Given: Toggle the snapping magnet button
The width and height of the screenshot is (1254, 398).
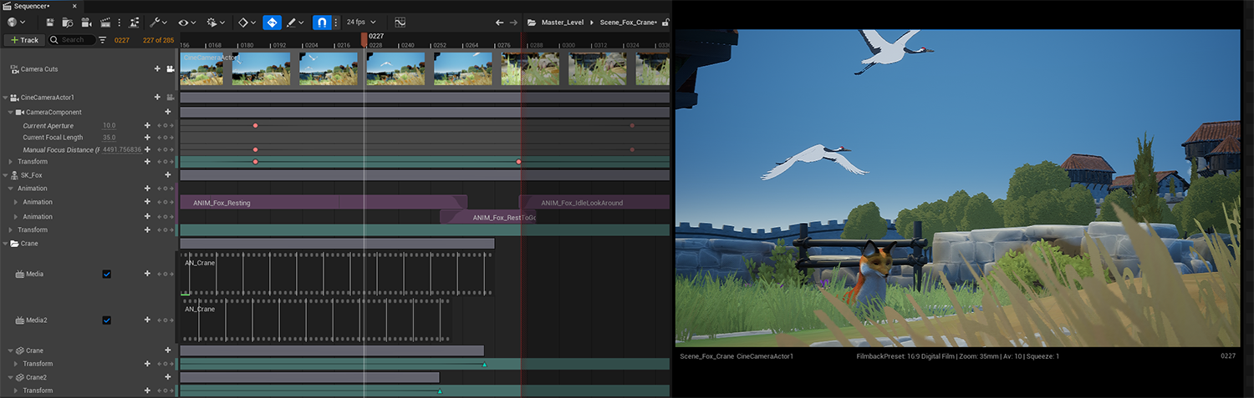Looking at the screenshot, I should point(321,23).
